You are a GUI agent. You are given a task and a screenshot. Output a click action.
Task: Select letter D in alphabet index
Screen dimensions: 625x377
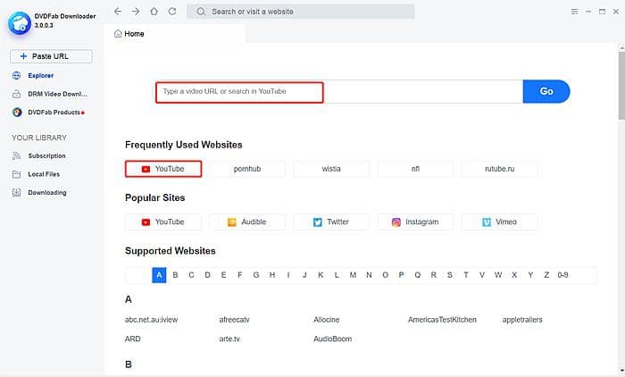(207, 275)
